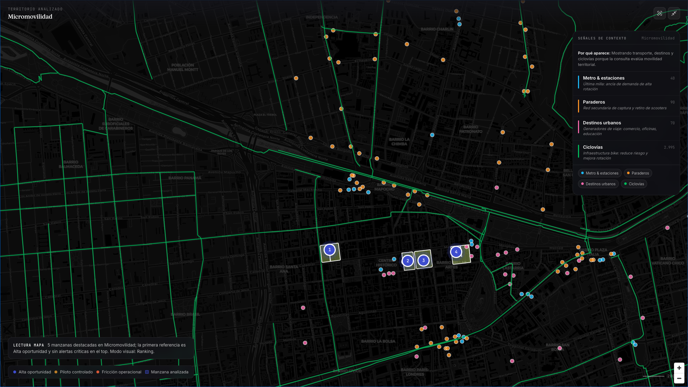Image resolution: width=688 pixels, height=387 pixels.
Task: Open the Destinos urbanos signal row
Action: click(x=626, y=128)
